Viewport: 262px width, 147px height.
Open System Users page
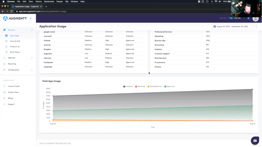13,92
